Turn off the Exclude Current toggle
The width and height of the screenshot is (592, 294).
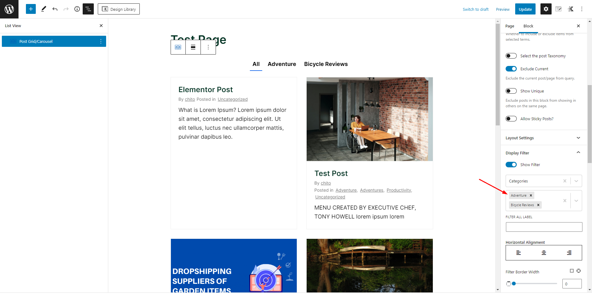coord(511,69)
